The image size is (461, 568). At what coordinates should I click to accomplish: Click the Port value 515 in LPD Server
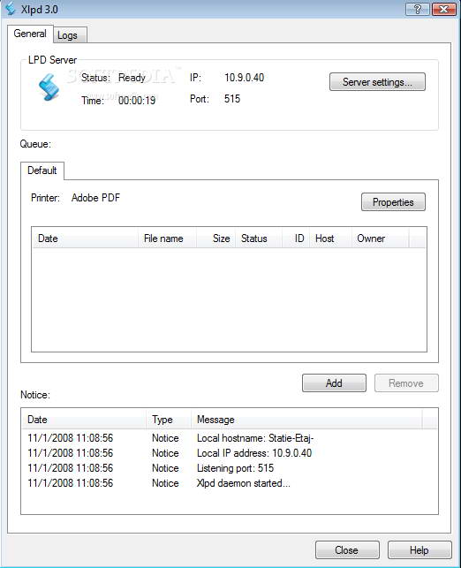click(232, 99)
